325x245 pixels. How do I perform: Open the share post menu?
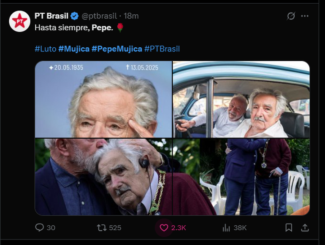pyautogui.click(x=304, y=227)
